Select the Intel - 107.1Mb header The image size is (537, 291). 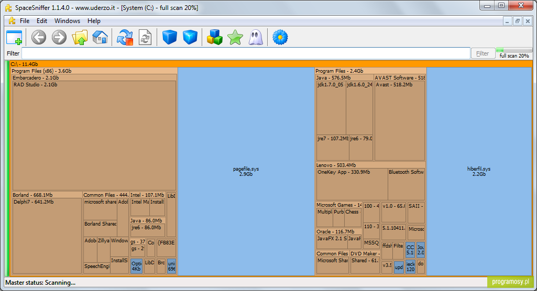(147, 195)
